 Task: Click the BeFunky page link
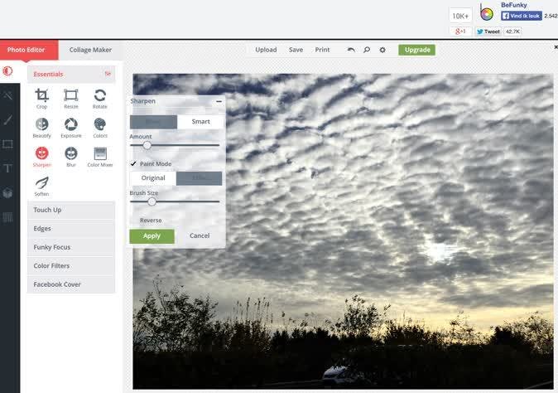click(513, 5)
